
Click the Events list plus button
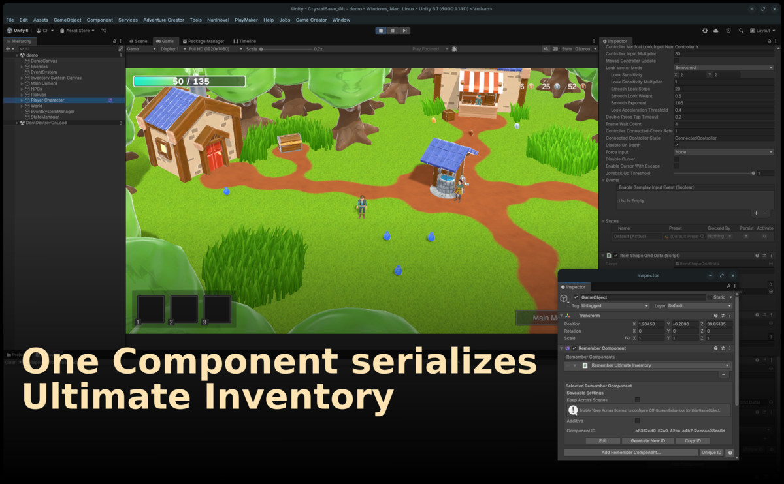click(757, 213)
